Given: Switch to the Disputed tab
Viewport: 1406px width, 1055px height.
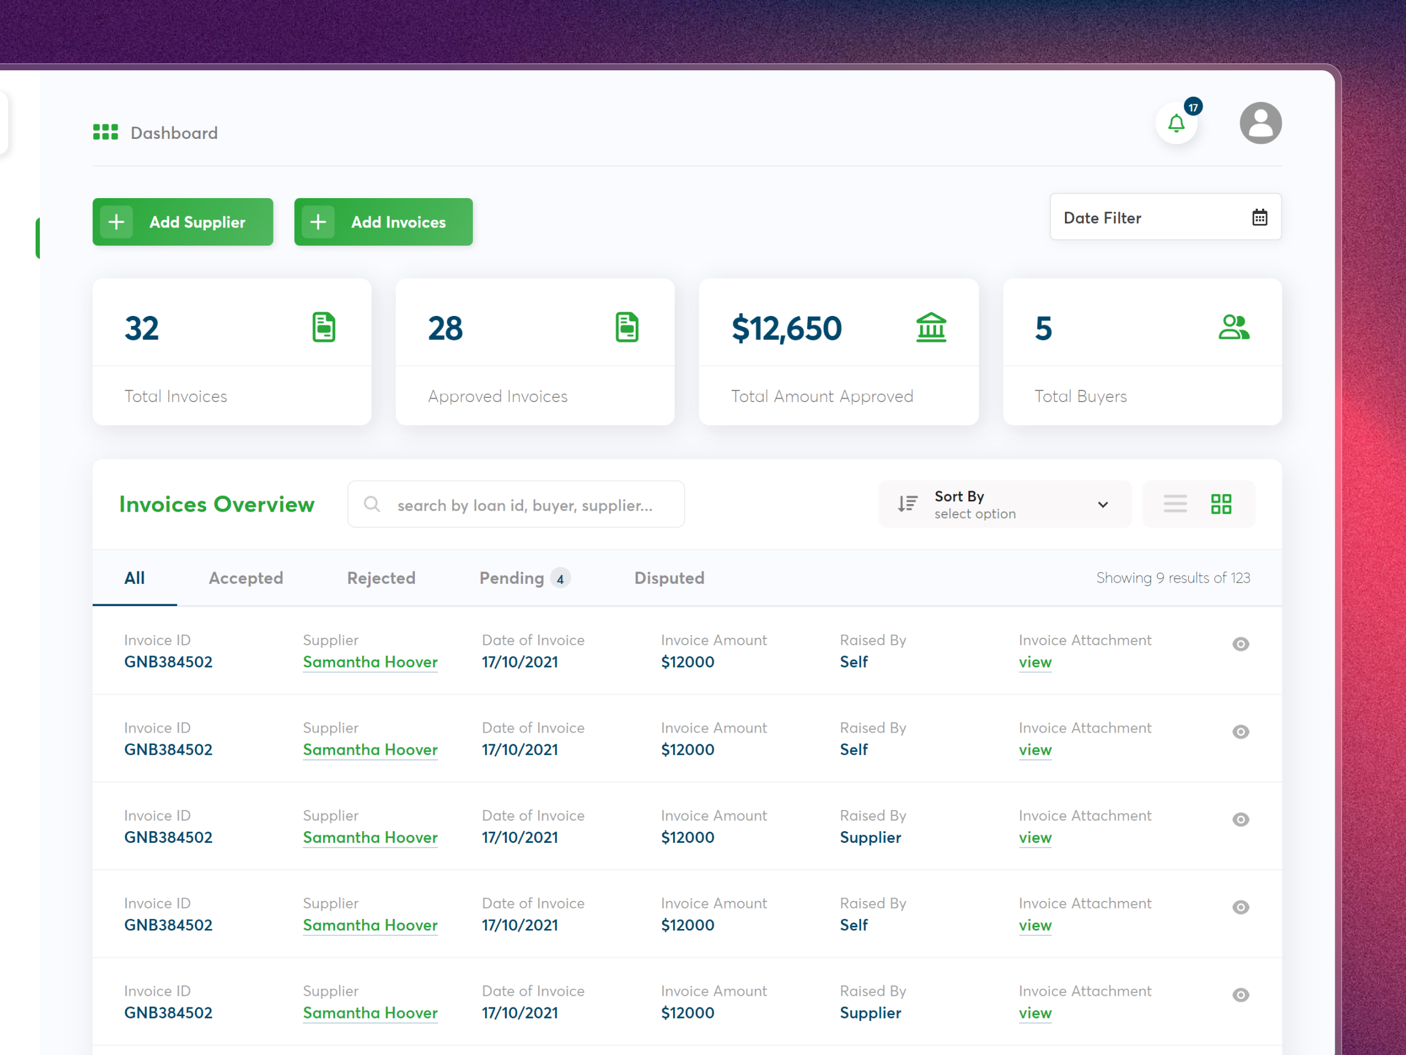Looking at the screenshot, I should click(668, 577).
